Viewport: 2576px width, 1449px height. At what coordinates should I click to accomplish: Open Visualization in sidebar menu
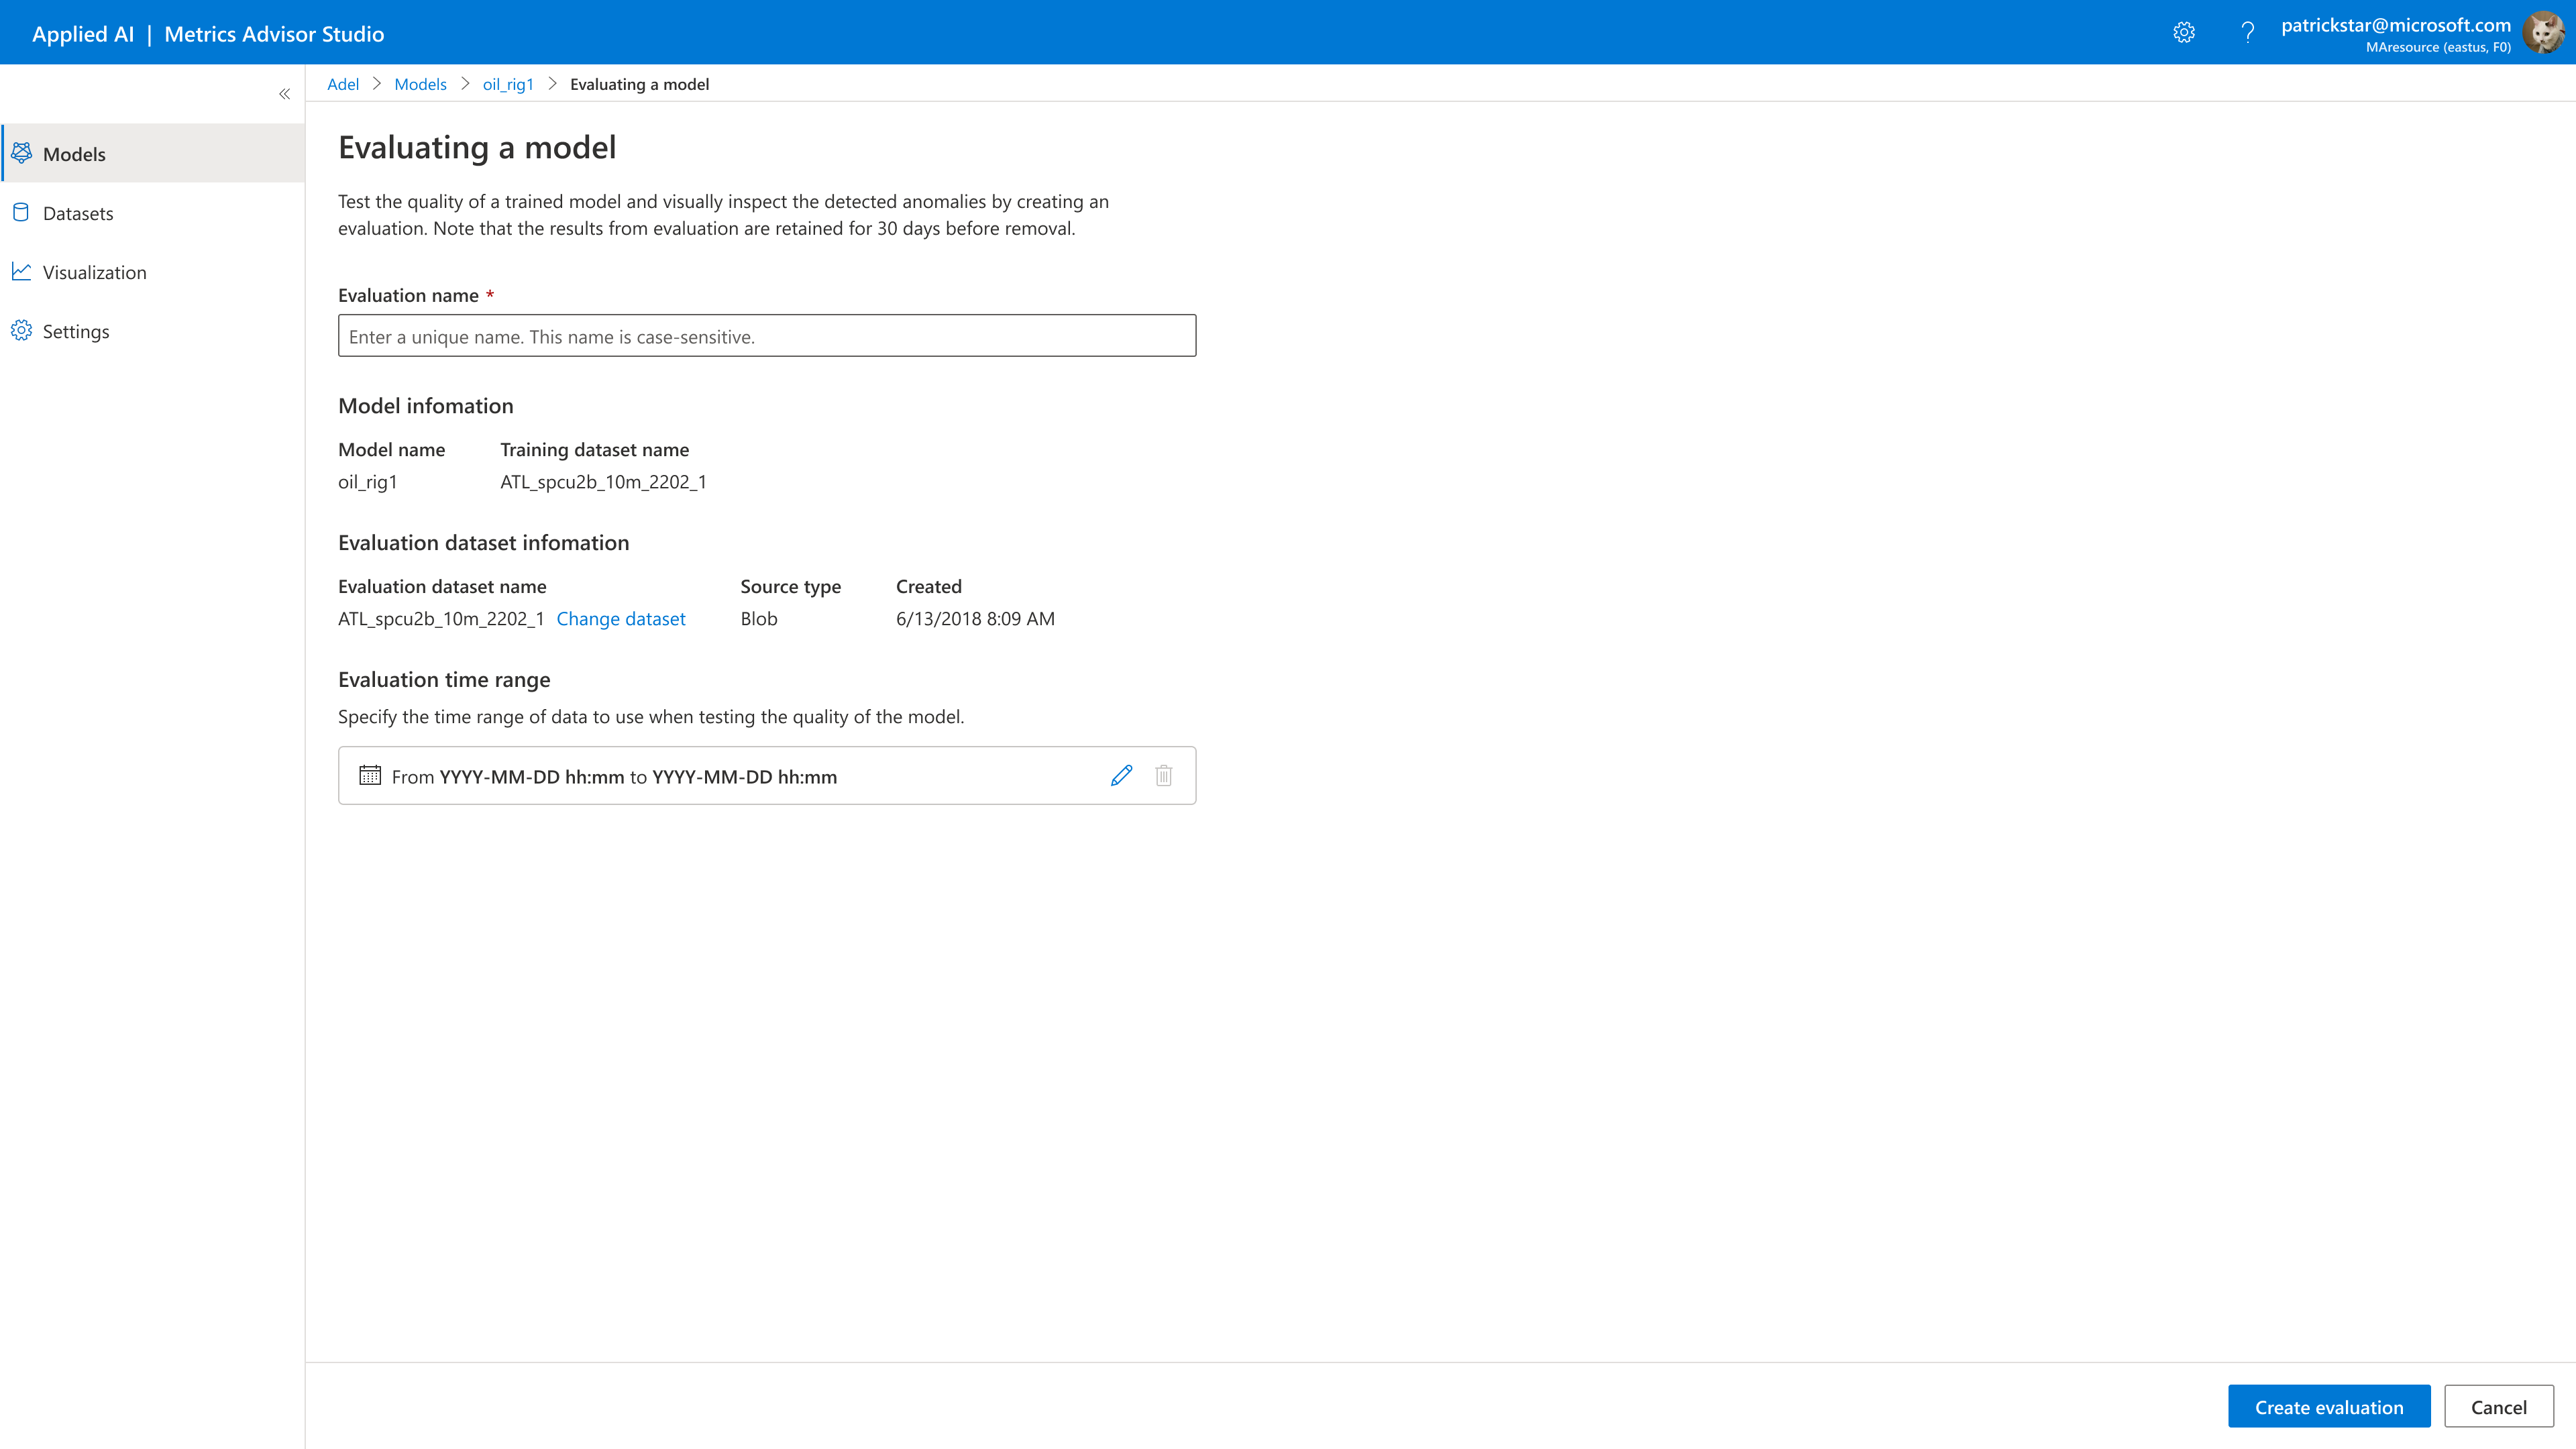pyautogui.click(x=94, y=272)
